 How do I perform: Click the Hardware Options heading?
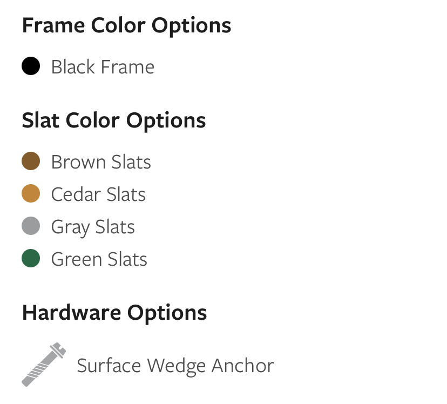[x=114, y=313]
